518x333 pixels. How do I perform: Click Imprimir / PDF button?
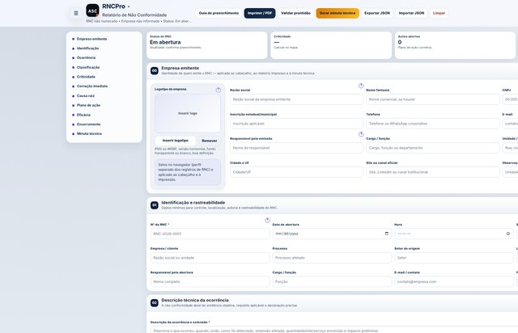[260, 13]
